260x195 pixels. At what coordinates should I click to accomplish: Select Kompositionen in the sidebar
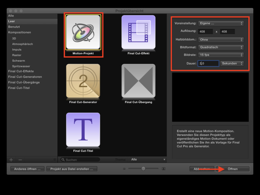pyautogui.click(x=20, y=32)
